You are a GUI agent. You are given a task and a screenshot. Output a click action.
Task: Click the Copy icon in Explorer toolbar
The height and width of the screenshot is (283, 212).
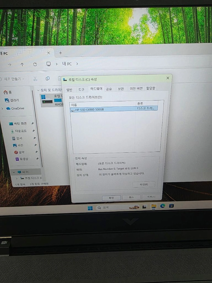click(47, 78)
